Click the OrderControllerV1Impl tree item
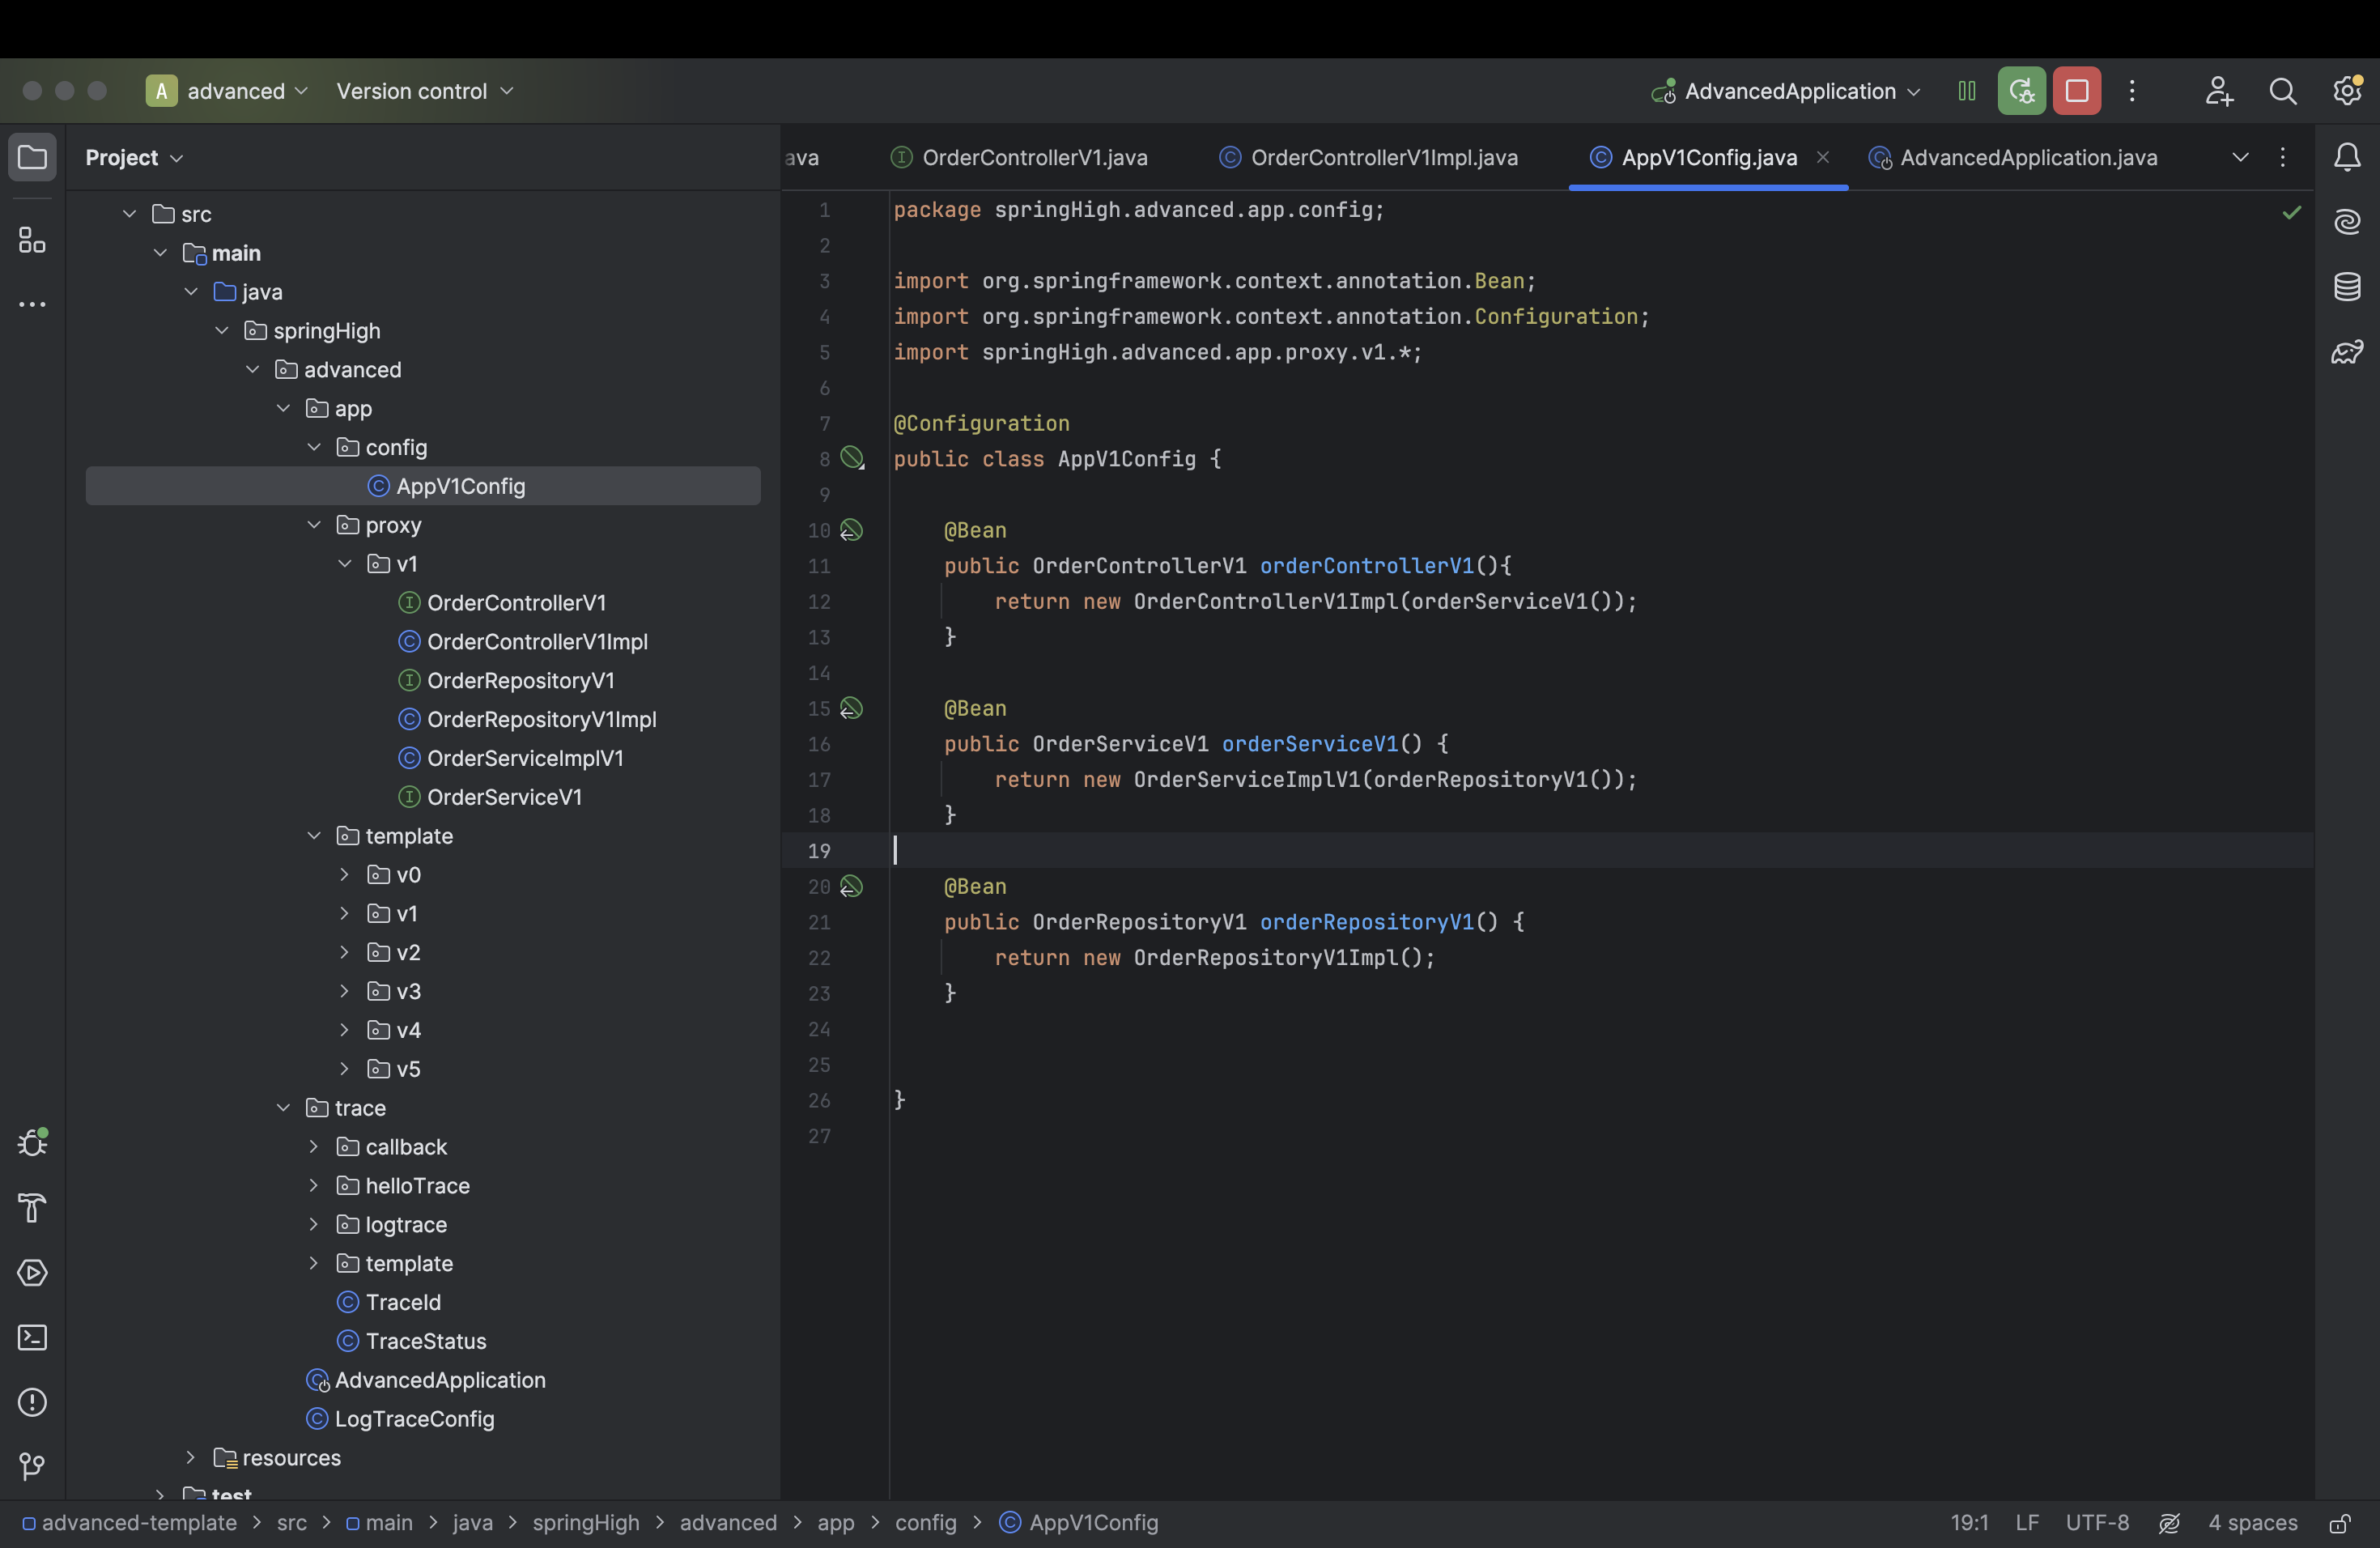 [534, 640]
